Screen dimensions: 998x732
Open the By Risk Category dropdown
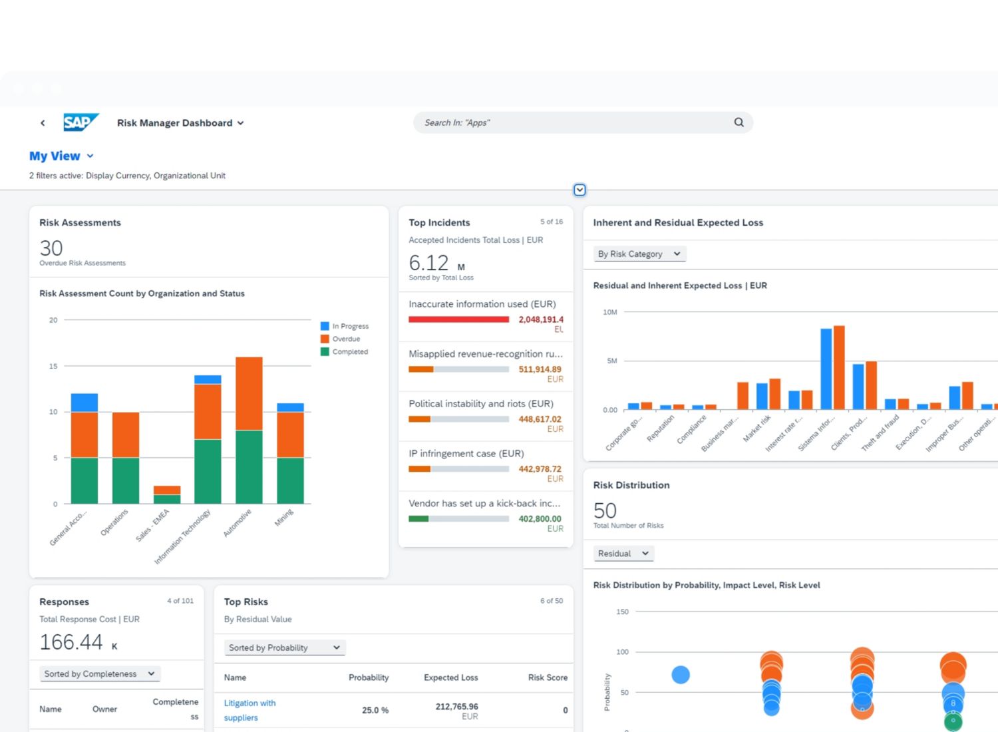639,254
